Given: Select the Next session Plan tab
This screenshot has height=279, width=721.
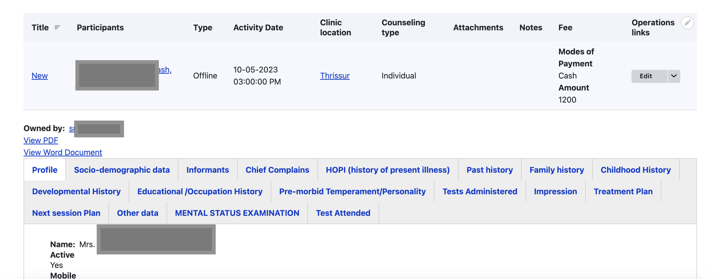Looking at the screenshot, I should click(x=66, y=213).
